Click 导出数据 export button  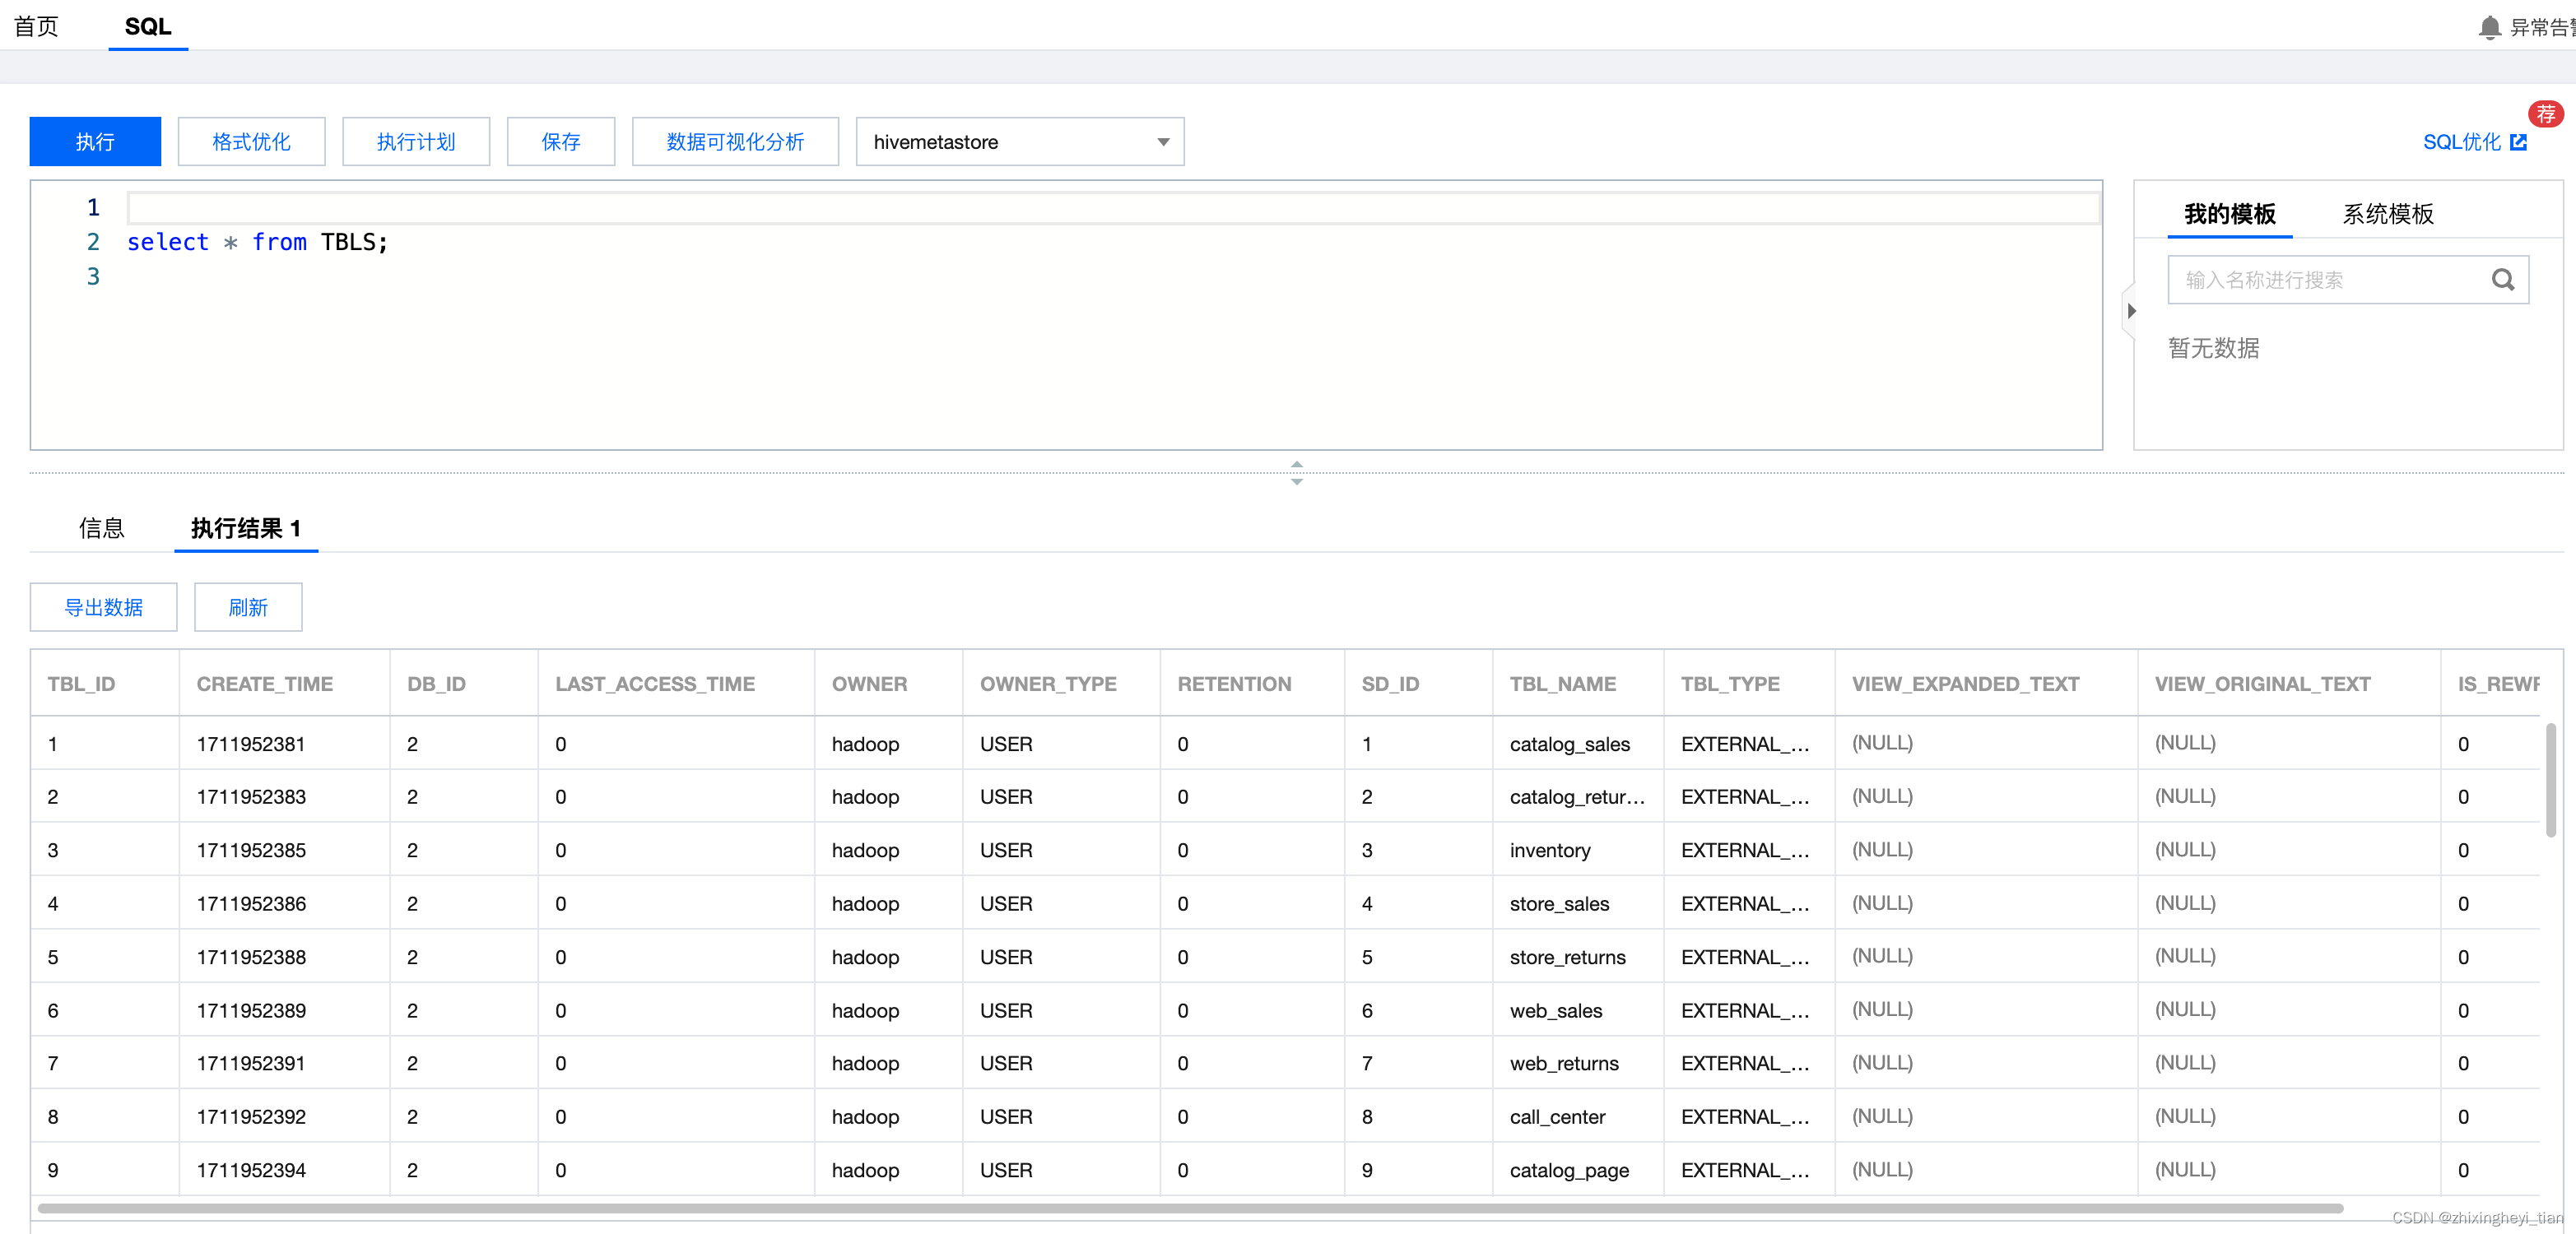104,607
